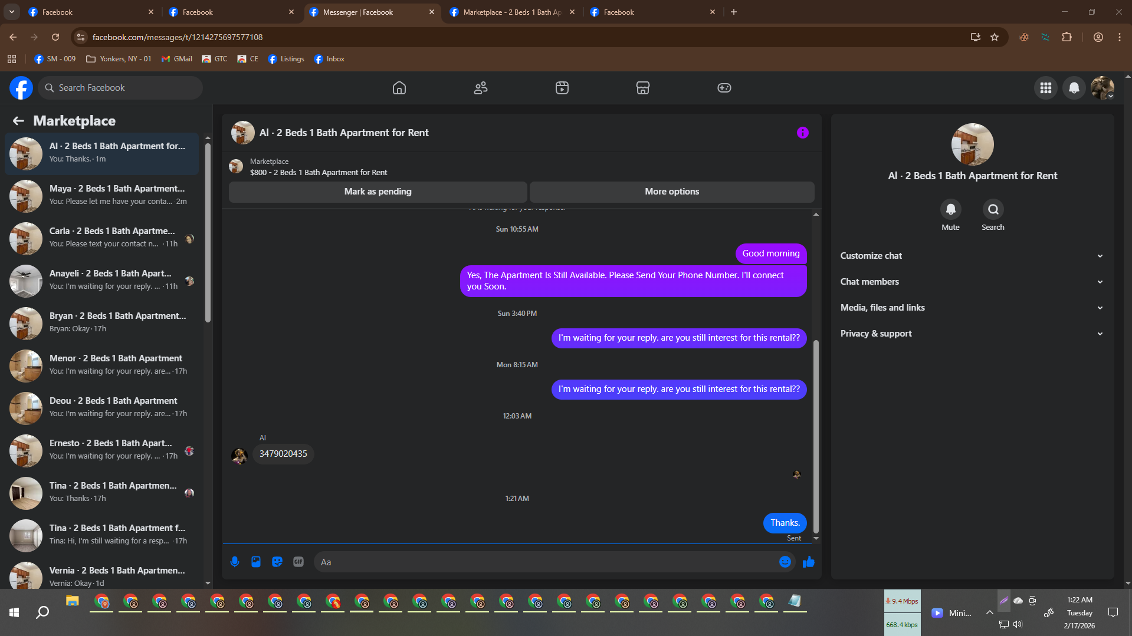Open the Chrome apps grid in the bookmarks bar
This screenshot has height=636, width=1132.
(12, 59)
